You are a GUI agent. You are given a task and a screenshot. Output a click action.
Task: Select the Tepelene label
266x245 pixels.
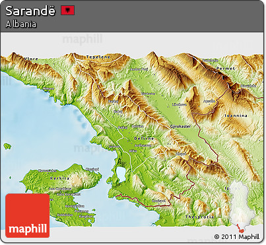click(x=98, y=57)
